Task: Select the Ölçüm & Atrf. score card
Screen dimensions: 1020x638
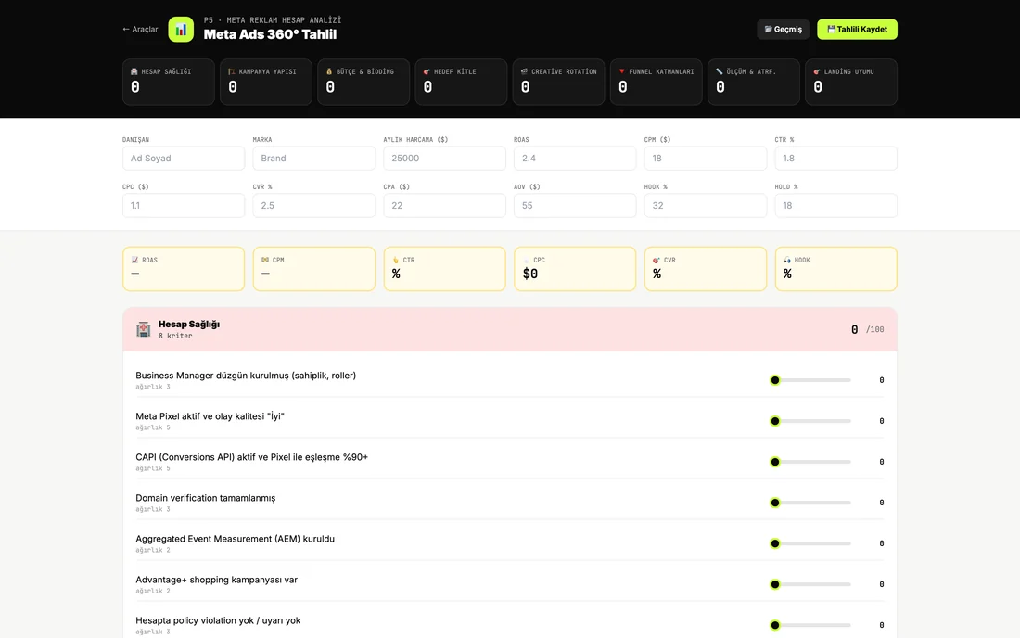Action: pyautogui.click(x=754, y=82)
